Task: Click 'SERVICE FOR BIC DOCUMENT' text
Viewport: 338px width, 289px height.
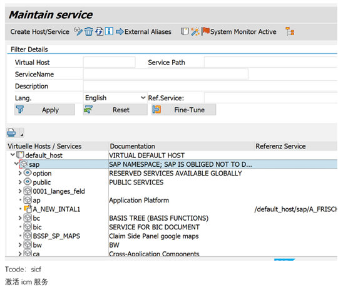Action: [x=155, y=228]
